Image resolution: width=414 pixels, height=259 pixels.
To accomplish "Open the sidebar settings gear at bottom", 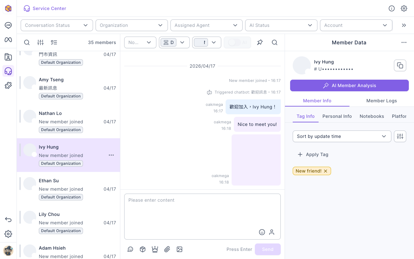I will tap(8, 234).
